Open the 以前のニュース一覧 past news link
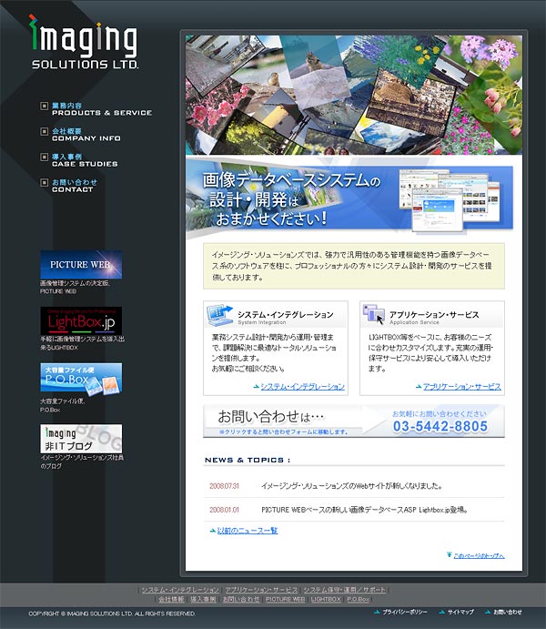The height and width of the screenshot is (629, 546). click(x=247, y=530)
